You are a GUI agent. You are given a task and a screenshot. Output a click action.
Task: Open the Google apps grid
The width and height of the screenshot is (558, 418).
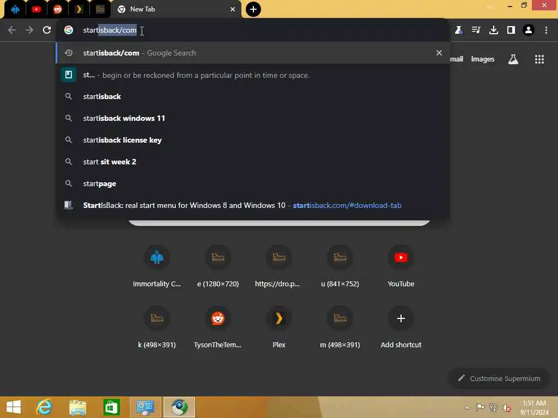pyautogui.click(x=539, y=59)
